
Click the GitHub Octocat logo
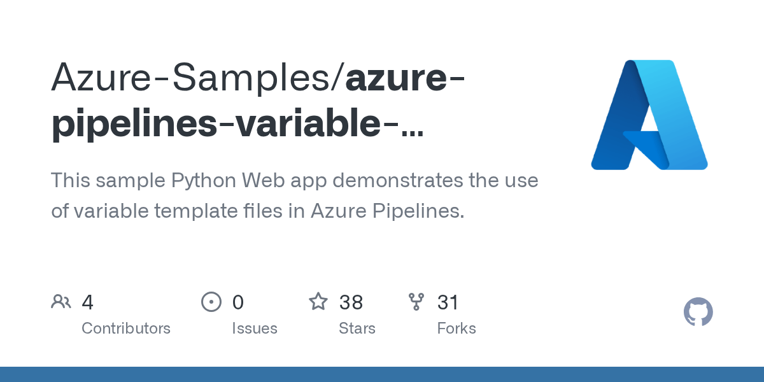pyautogui.click(x=698, y=312)
